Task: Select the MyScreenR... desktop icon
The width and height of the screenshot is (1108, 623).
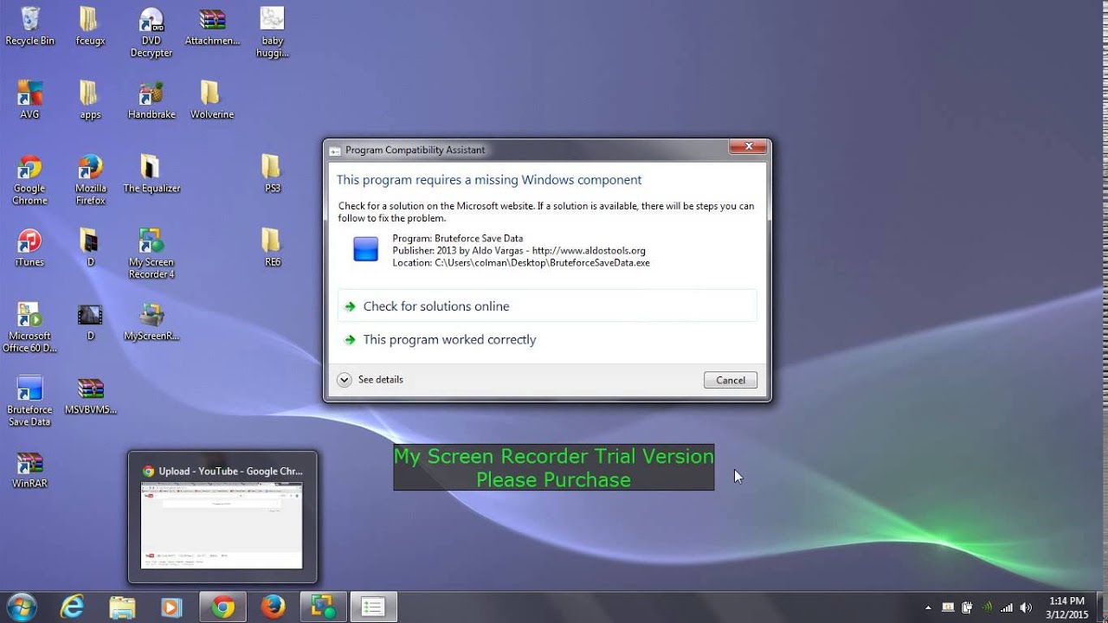Action: pos(151,321)
